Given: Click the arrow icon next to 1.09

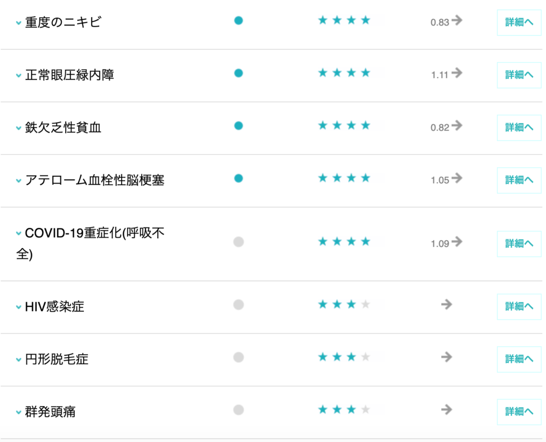Looking at the screenshot, I should [x=456, y=242].
